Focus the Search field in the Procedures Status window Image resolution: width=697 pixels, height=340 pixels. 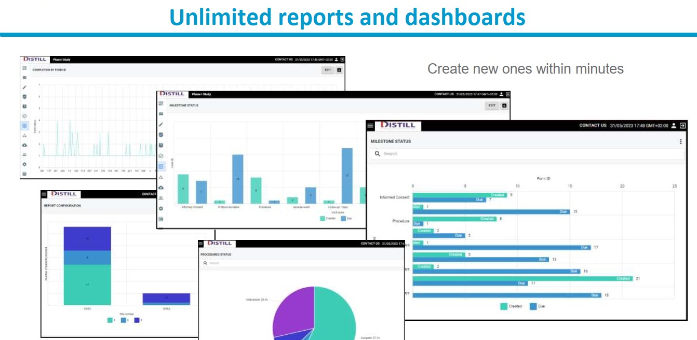point(301,263)
